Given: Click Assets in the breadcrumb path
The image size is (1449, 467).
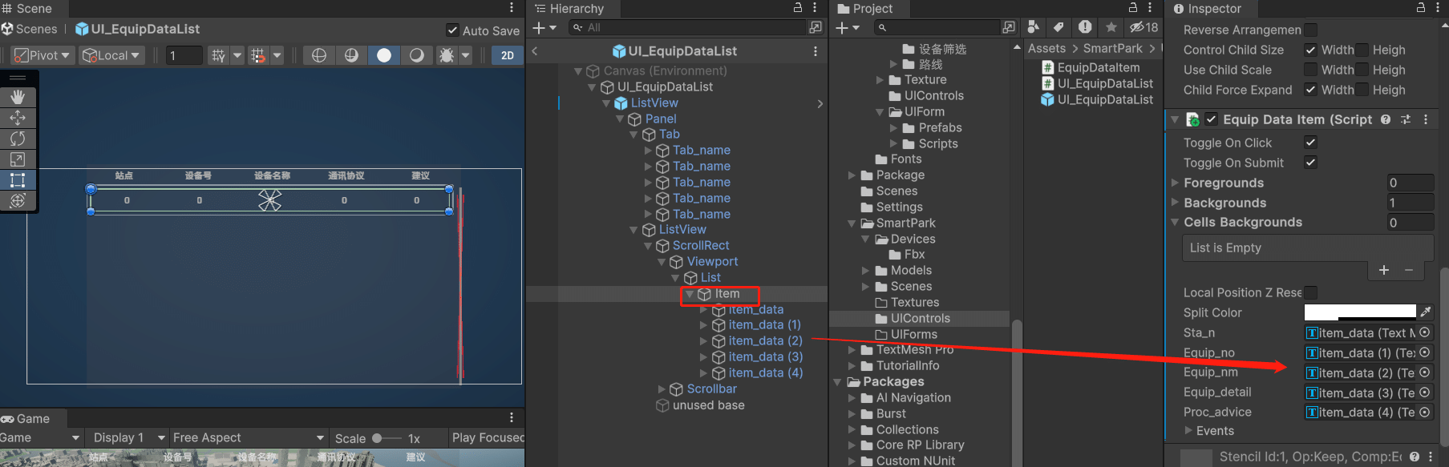Looking at the screenshot, I should pyautogui.click(x=1046, y=49).
